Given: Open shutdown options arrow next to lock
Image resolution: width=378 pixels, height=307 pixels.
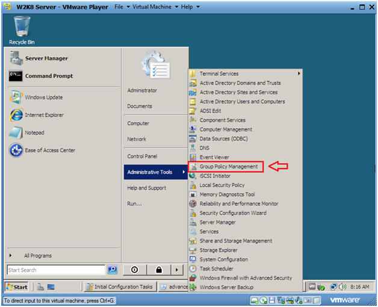Looking at the screenshot, I should pos(177,270).
